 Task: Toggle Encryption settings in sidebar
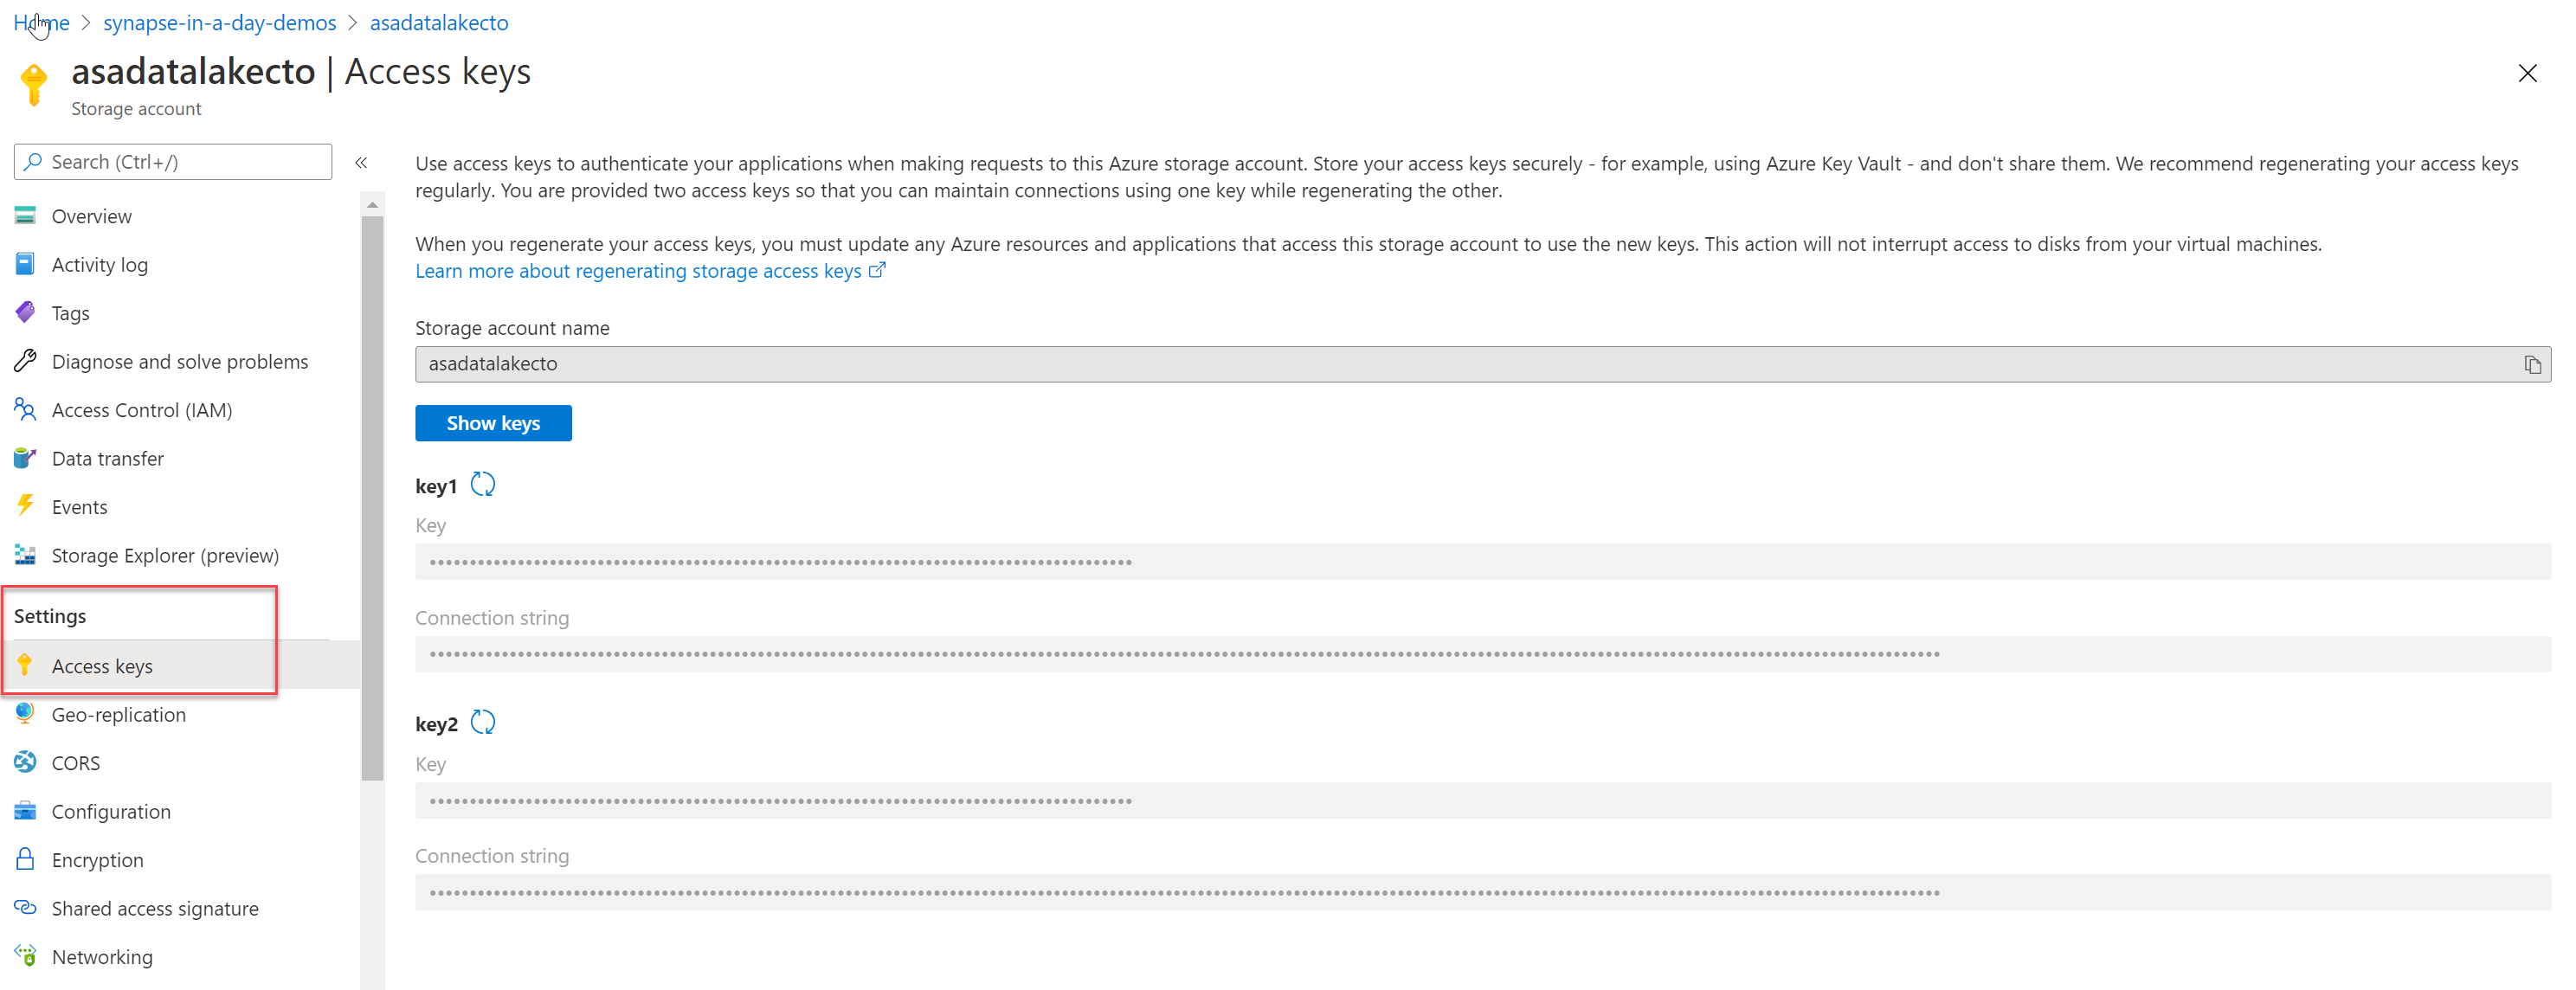97,858
